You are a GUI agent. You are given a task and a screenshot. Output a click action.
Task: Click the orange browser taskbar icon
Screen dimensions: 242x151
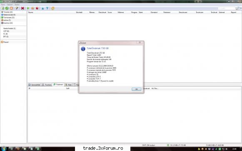click(x=18, y=149)
